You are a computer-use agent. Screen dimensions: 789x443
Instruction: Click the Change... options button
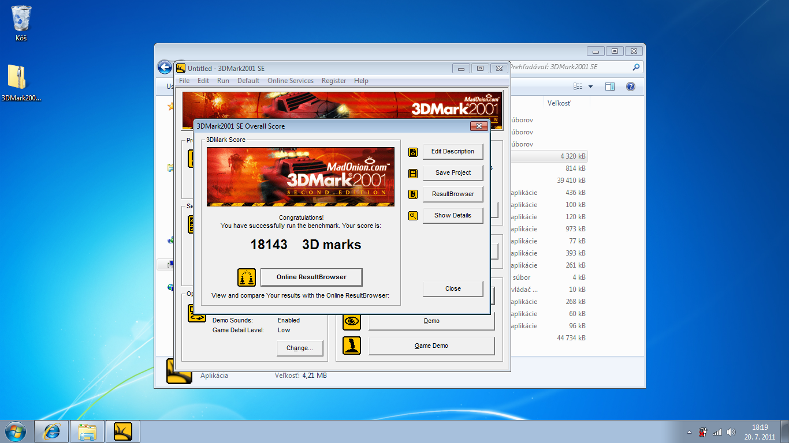coord(300,348)
